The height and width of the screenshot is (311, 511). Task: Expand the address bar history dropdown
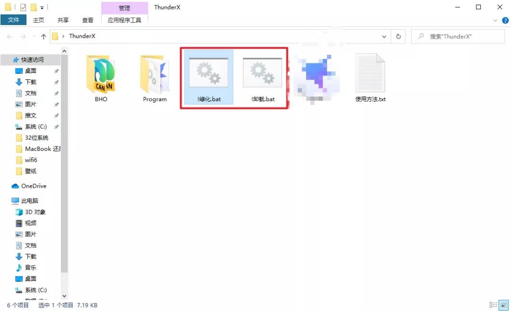384,36
